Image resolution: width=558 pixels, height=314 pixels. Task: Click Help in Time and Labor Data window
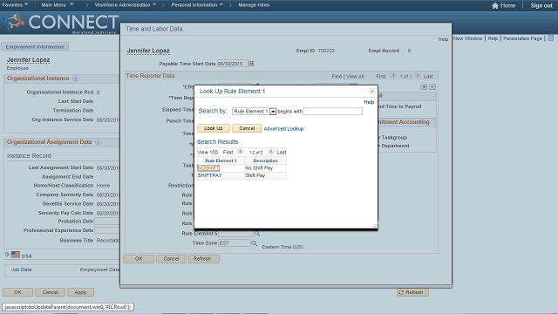[443, 39]
